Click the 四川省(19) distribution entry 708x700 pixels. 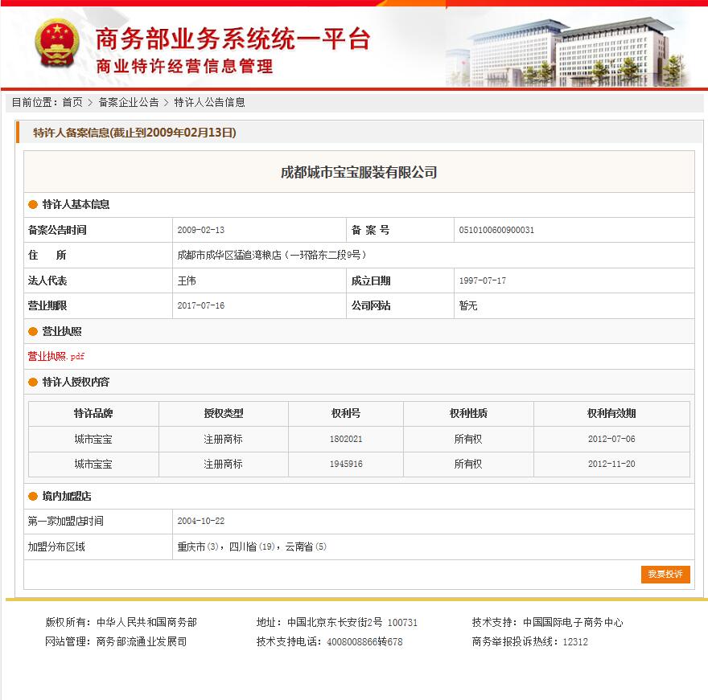coord(252,546)
